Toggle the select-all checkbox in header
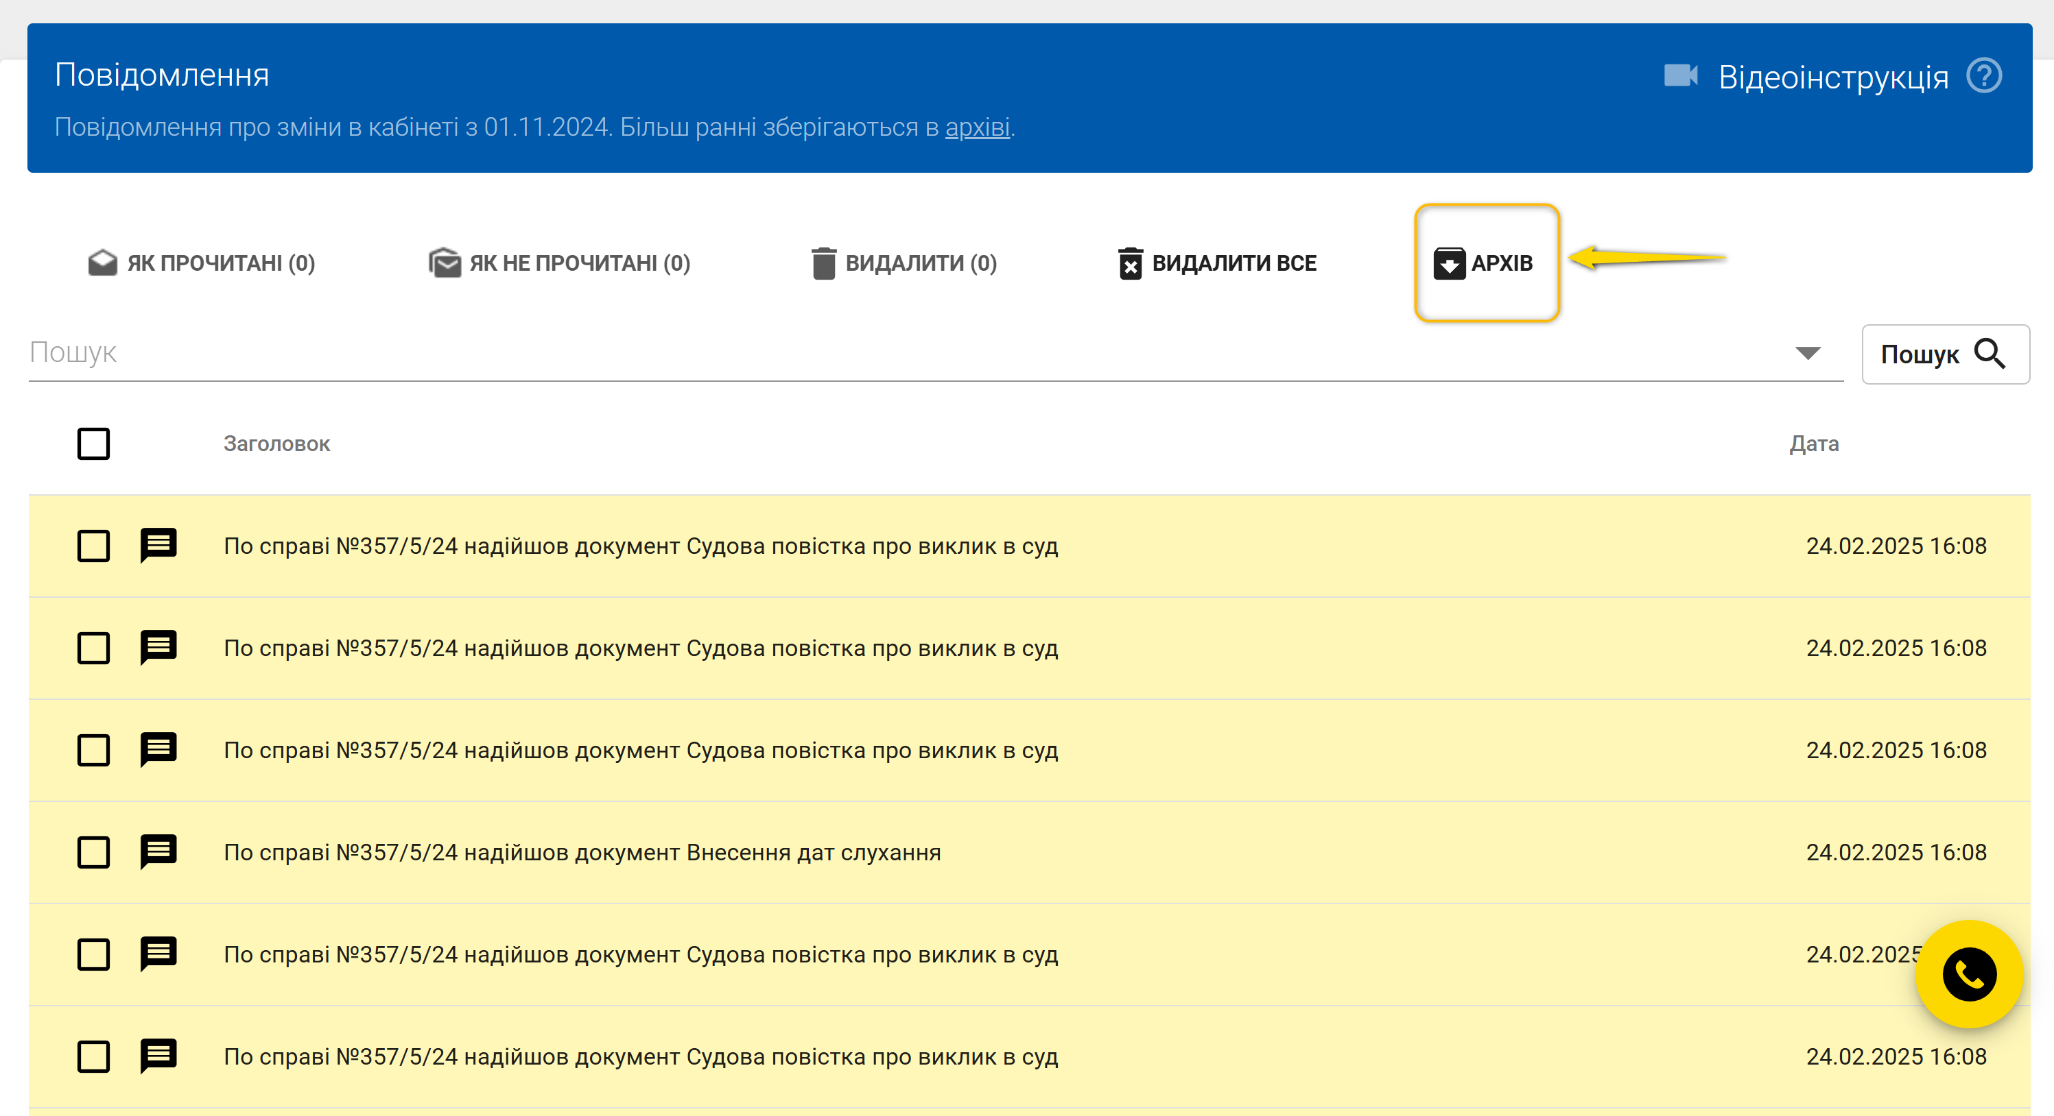 (93, 444)
